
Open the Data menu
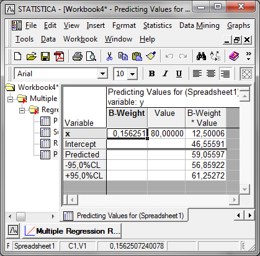[48, 39]
